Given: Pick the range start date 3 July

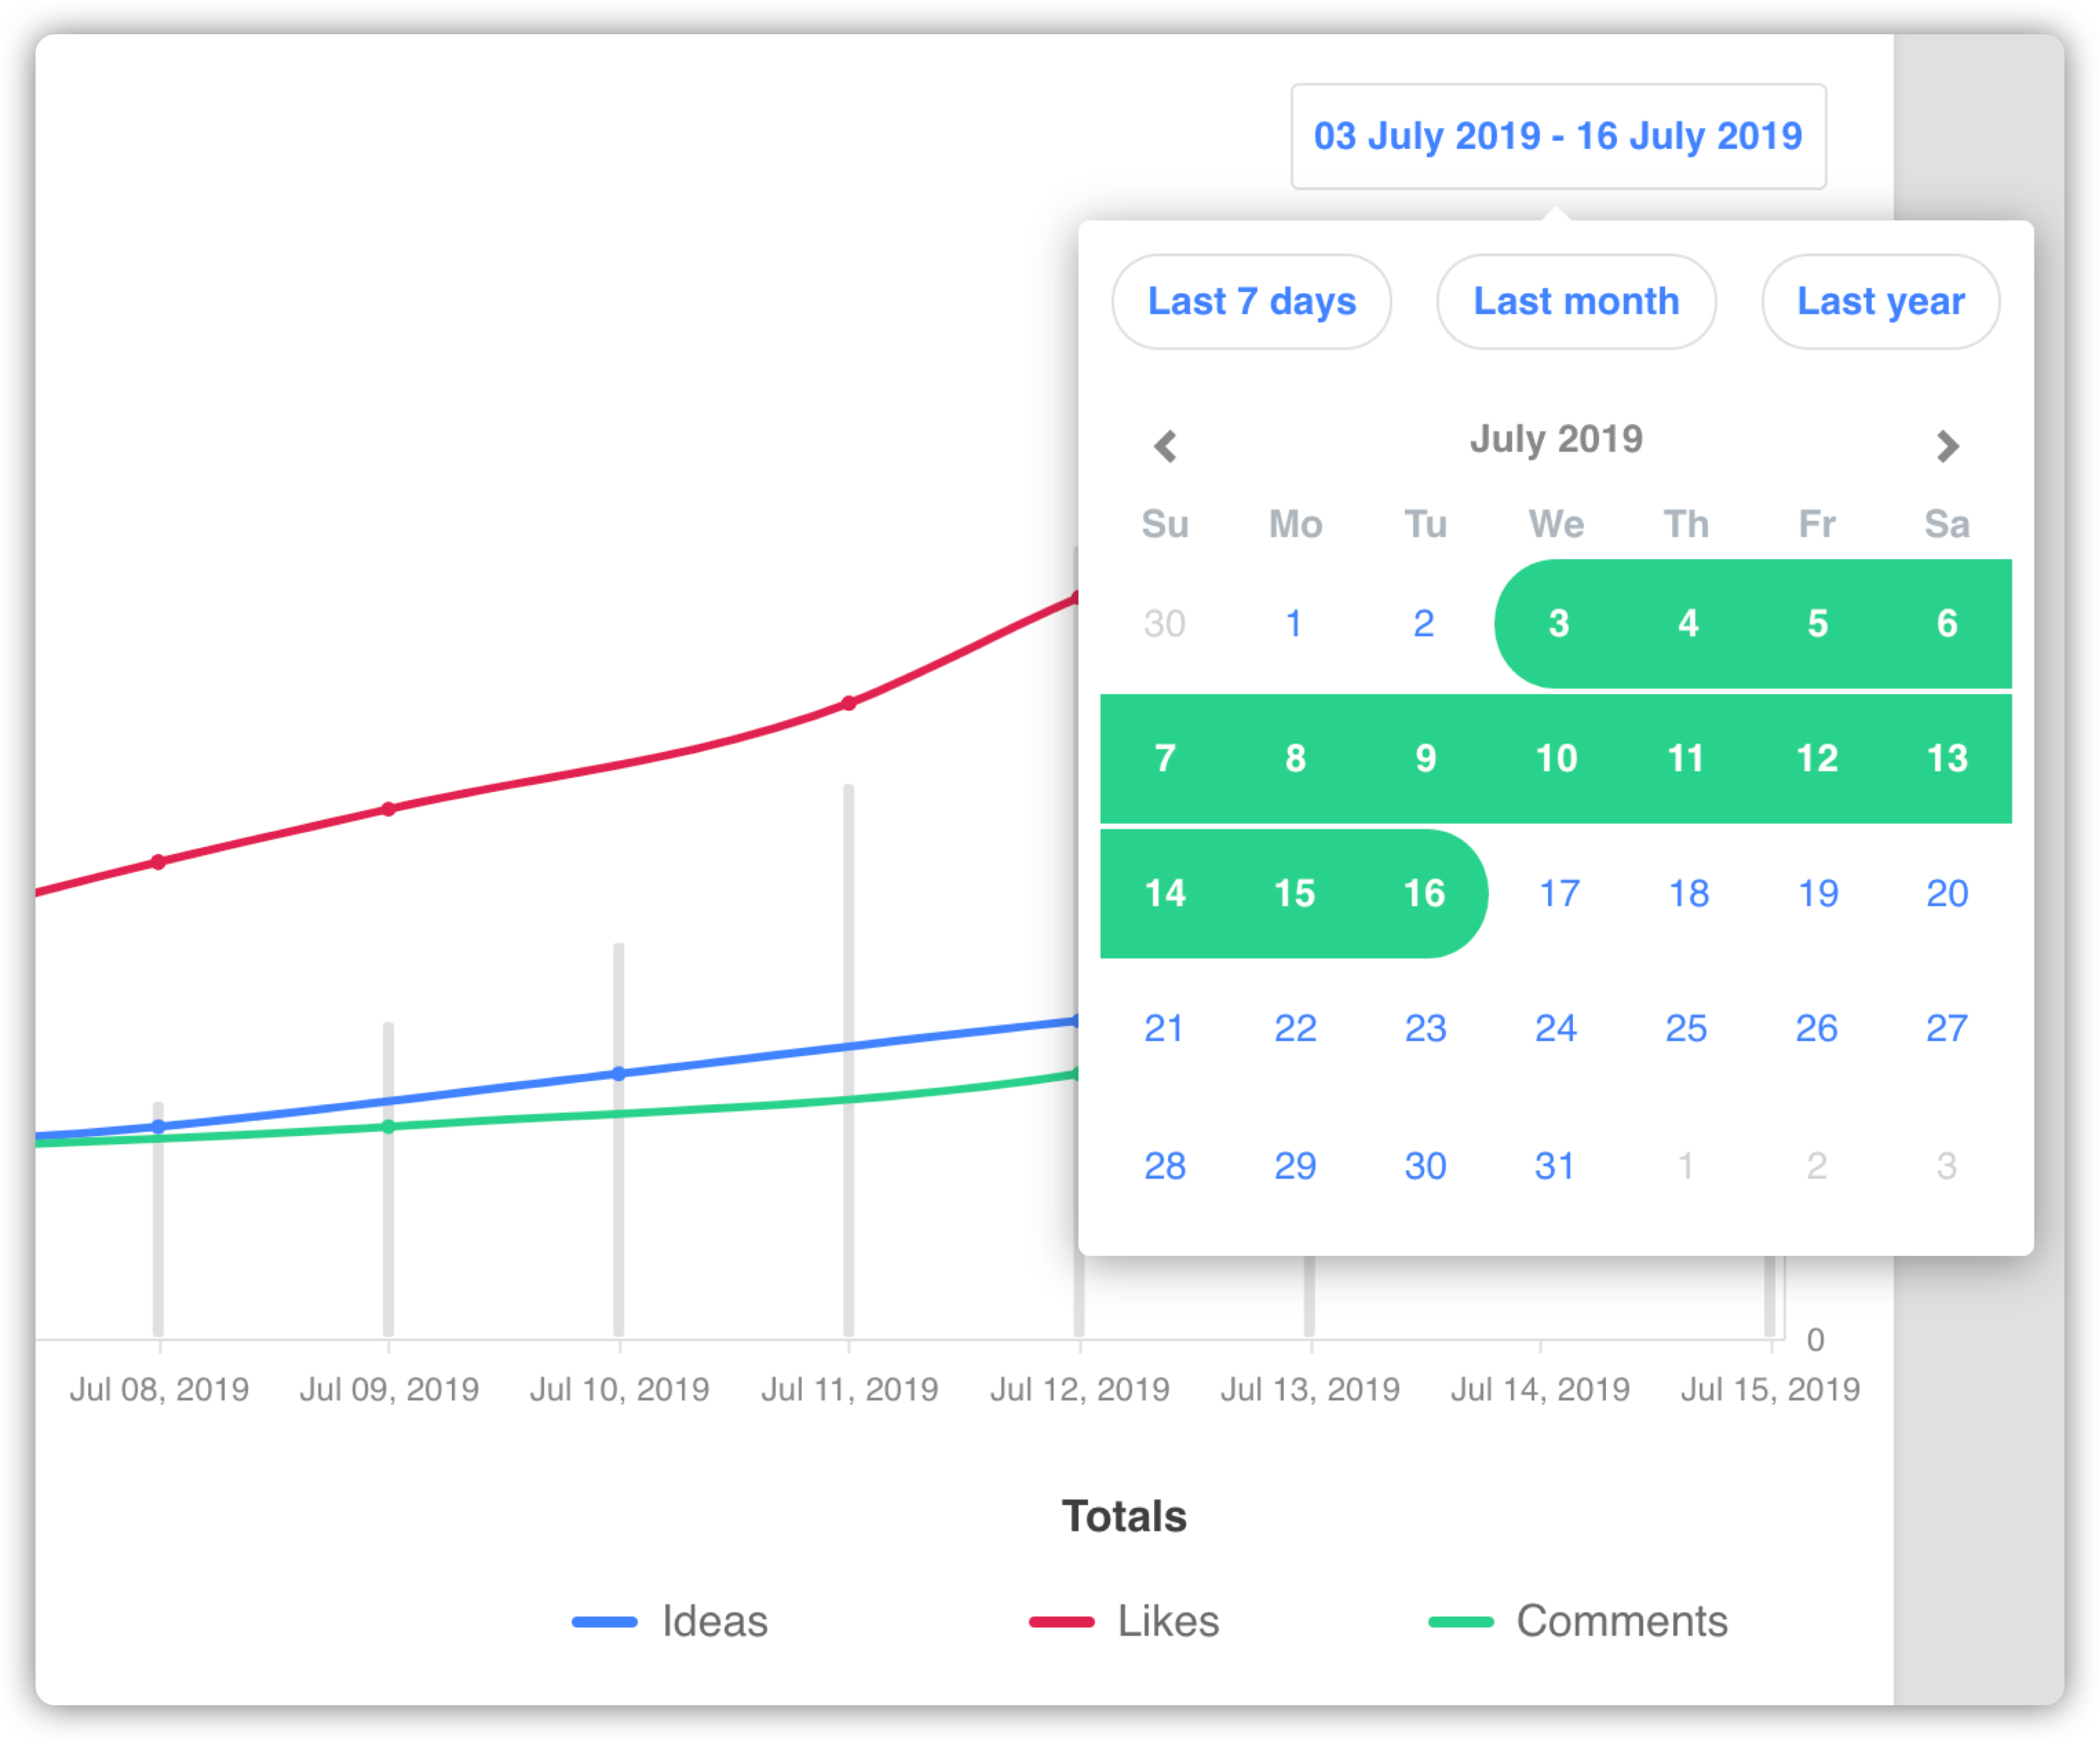Looking at the screenshot, I should 1558,624.
